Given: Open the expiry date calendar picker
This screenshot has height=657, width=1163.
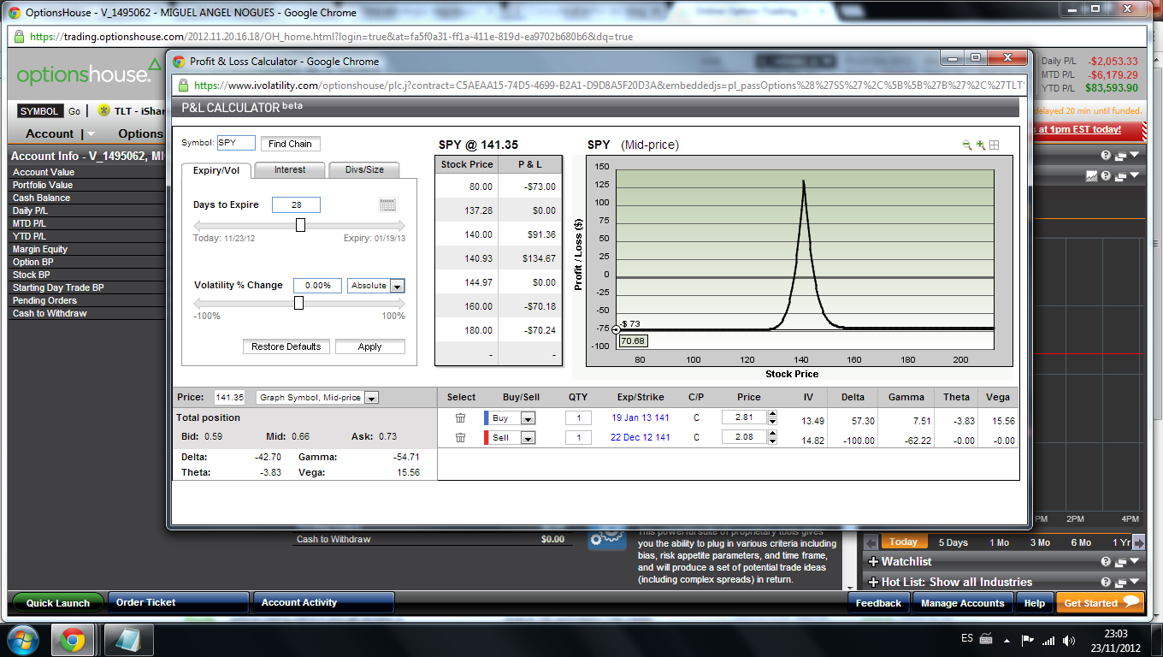Looking at the screenshot, I should pos(387,204).
